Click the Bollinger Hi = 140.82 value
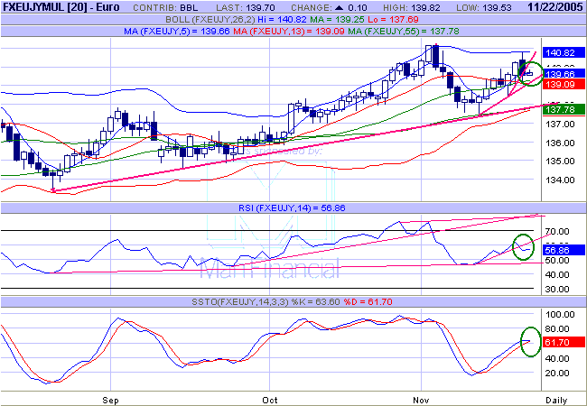 [x=281, y=20]
